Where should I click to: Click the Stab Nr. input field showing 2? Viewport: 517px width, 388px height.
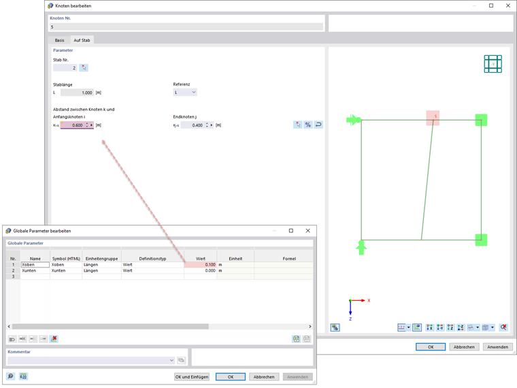65,67
